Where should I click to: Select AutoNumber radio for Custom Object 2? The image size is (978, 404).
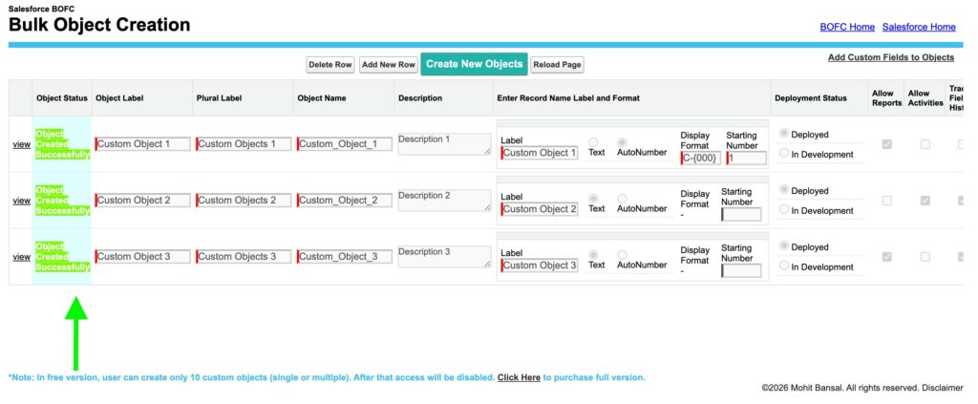point(622,199)
